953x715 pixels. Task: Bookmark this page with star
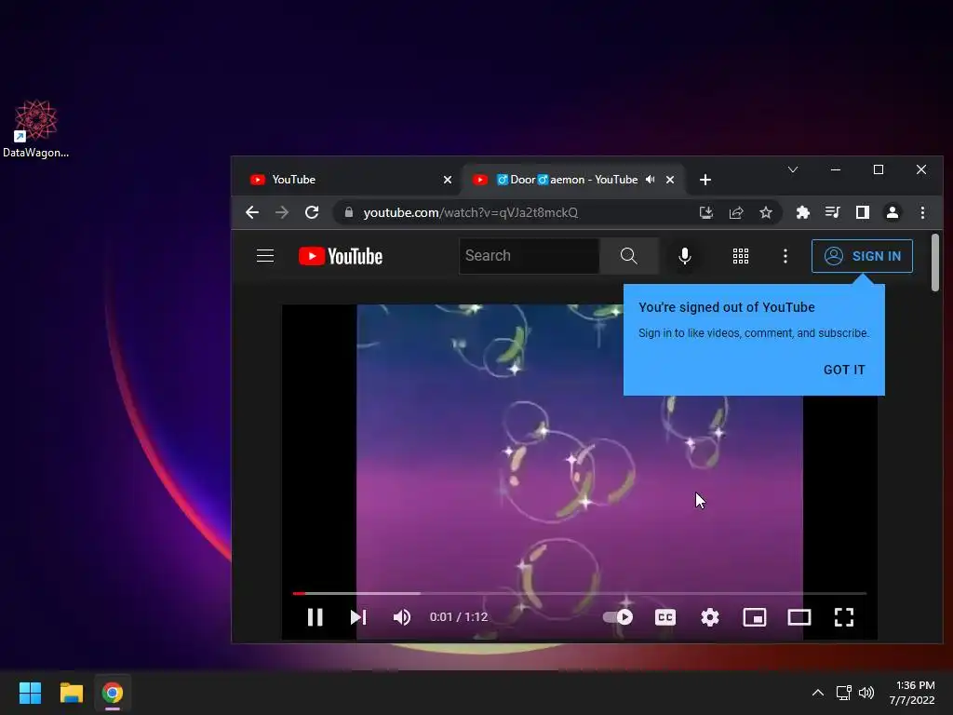click(766, 212)
